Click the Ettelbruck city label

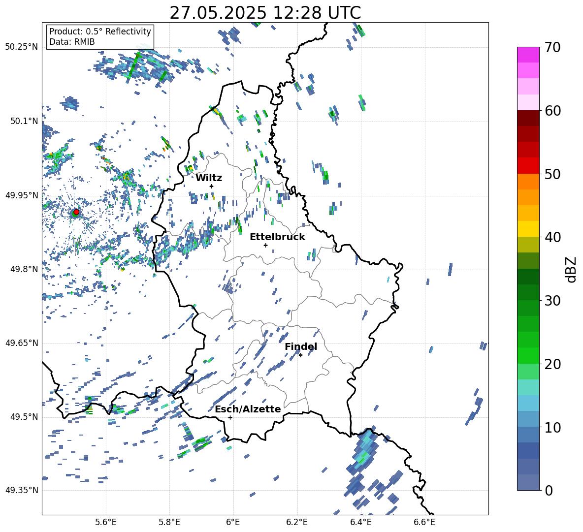click(277, 237)
